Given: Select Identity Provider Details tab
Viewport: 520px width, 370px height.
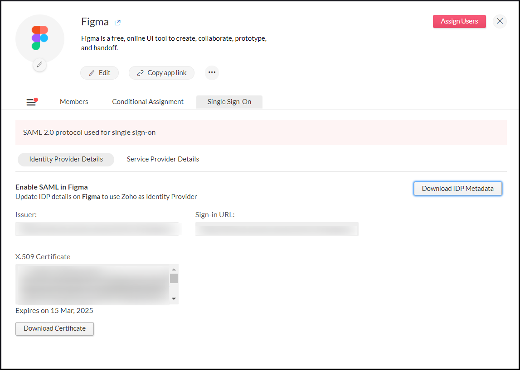Looking at the screenshot, I should click(66, 159).
